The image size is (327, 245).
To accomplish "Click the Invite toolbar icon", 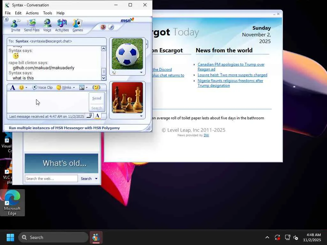I will [x=16, y=25].
